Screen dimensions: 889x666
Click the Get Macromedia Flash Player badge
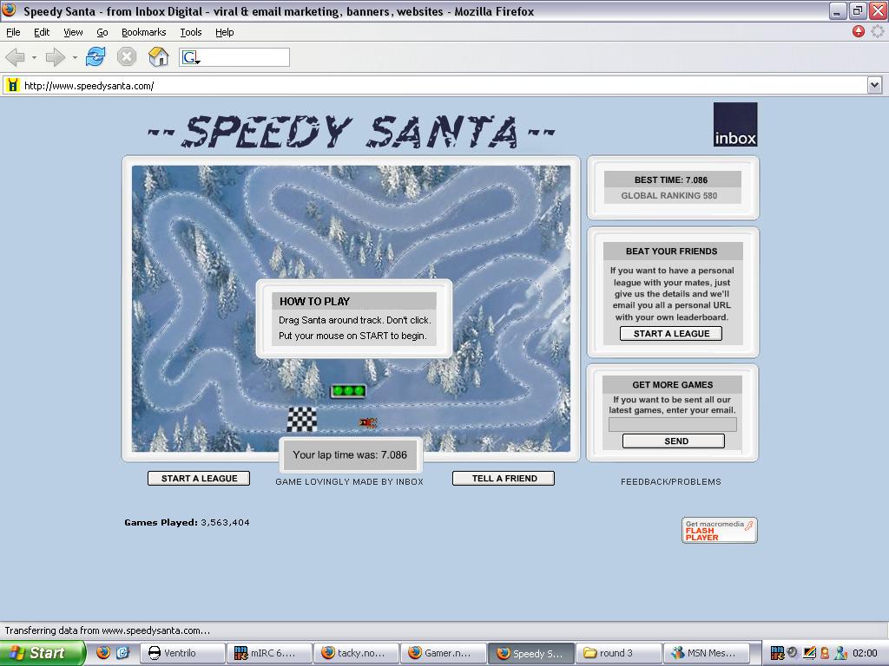click(720, 530)
